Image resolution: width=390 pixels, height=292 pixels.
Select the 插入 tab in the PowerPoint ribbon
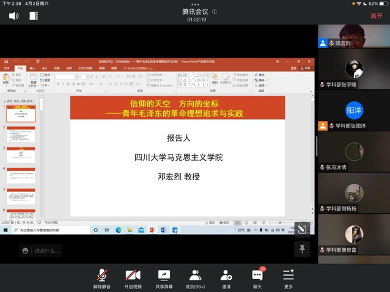coord(32,68)
